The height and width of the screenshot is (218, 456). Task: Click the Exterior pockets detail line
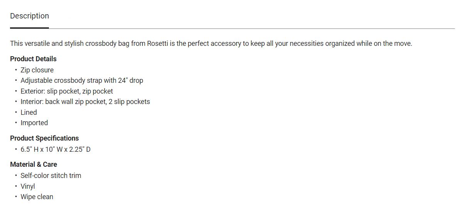(x=67, y=91)
